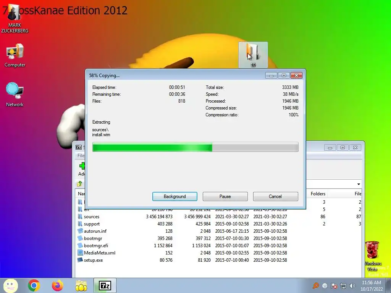Click the setup.exe file icon in 7-Zip
This screenshot has height=293, width=391.
[x=80, y=260]
